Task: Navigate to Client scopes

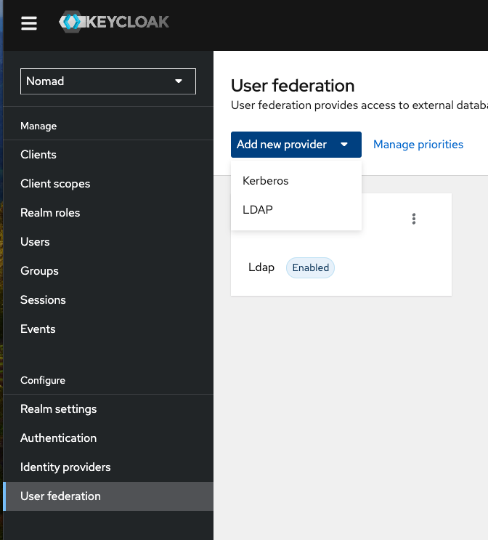Action: [55, 184]
